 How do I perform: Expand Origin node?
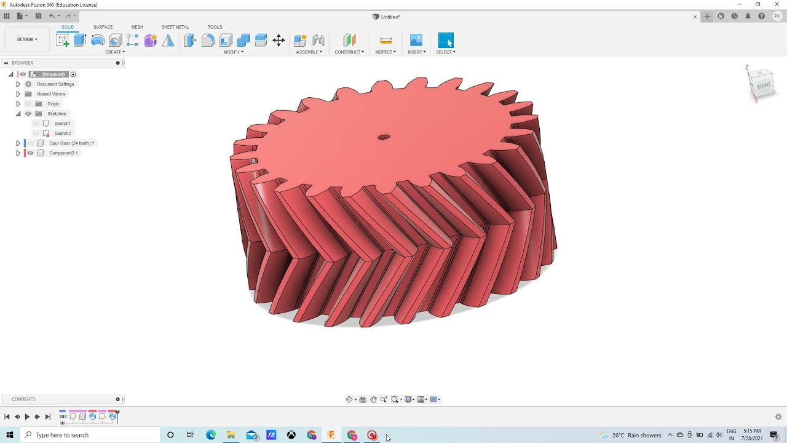[x=18, y=104]
